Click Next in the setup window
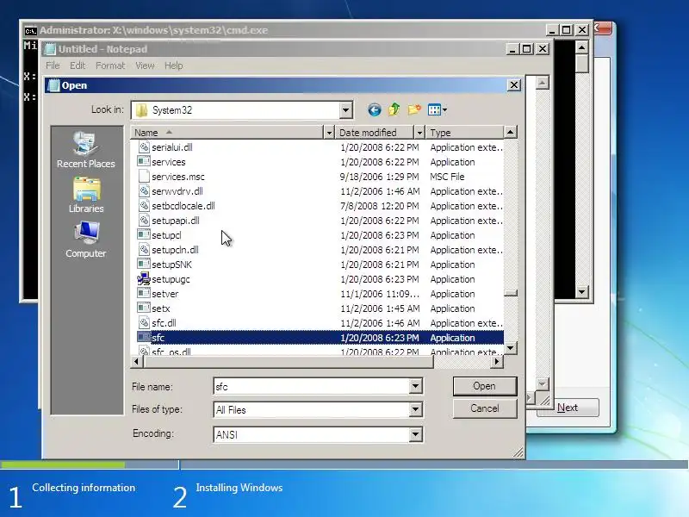The image size is (689, 517). (x=568, y=408)
